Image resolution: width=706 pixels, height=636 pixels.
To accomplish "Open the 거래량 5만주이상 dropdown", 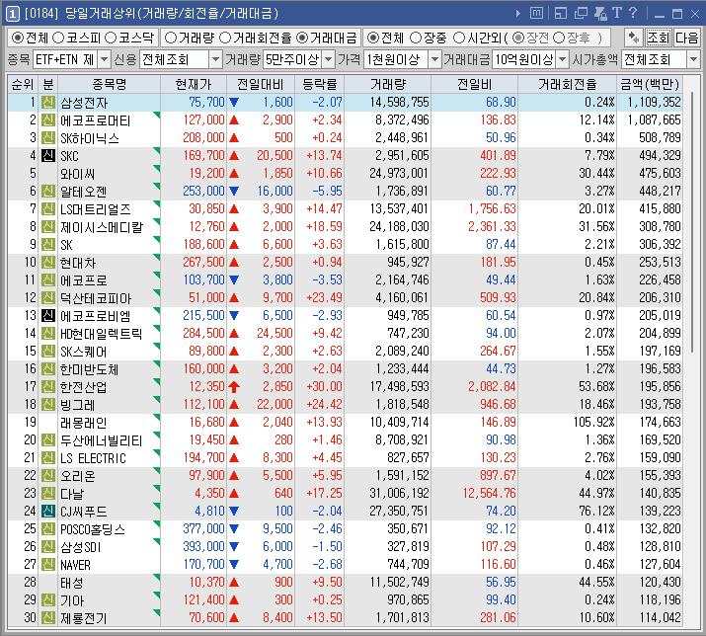I will 329,59.
